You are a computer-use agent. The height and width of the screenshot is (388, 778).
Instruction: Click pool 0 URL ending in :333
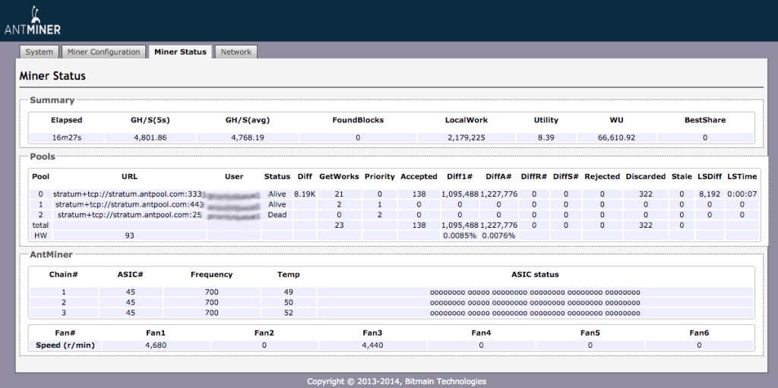[127, 194]
